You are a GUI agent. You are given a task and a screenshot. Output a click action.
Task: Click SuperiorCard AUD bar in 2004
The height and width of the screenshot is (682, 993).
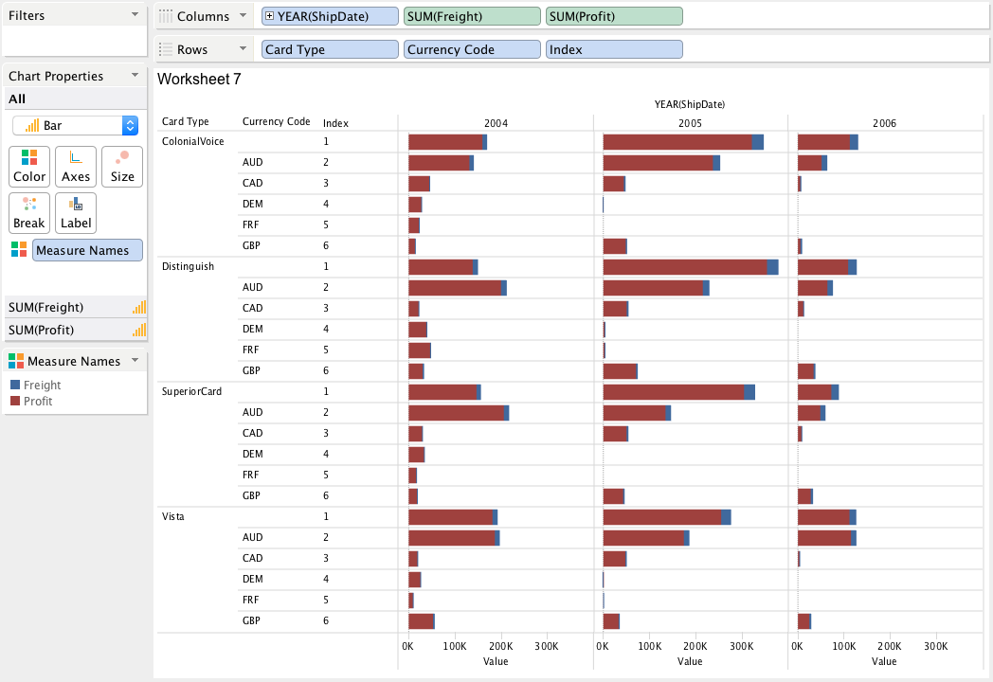point(459,413)
